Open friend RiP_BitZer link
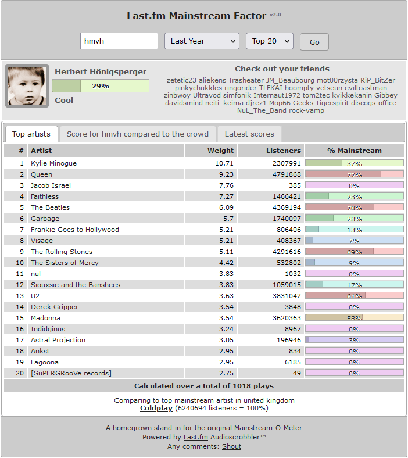This screenshot has width=408, height=458. (x=378, y=80)
